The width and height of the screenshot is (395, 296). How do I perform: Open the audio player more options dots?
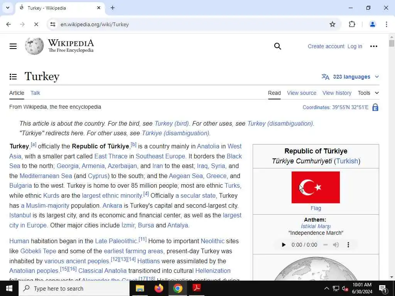[x=348, y=245]
